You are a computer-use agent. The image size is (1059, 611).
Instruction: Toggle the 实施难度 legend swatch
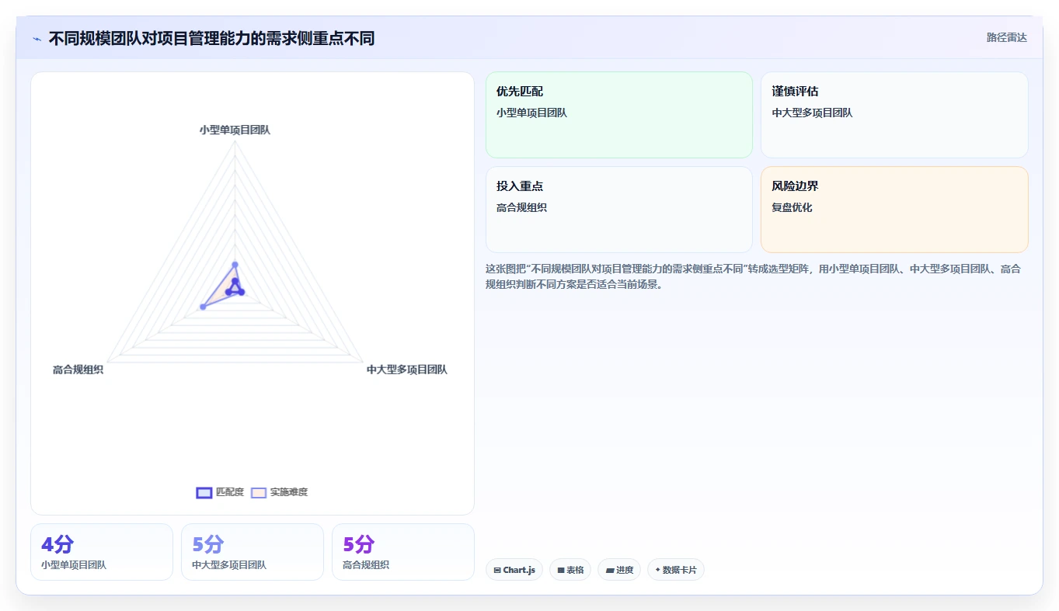259,492
